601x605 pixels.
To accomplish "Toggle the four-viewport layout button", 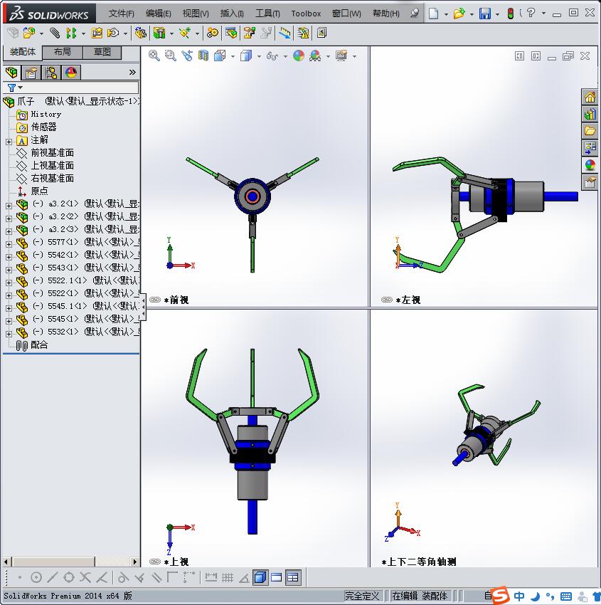I will [x=293, y=578].
